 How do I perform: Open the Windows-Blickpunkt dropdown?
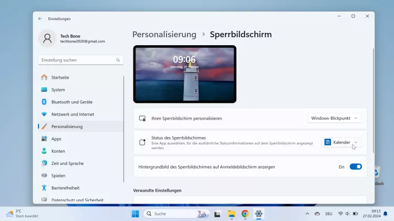[335, 118]
